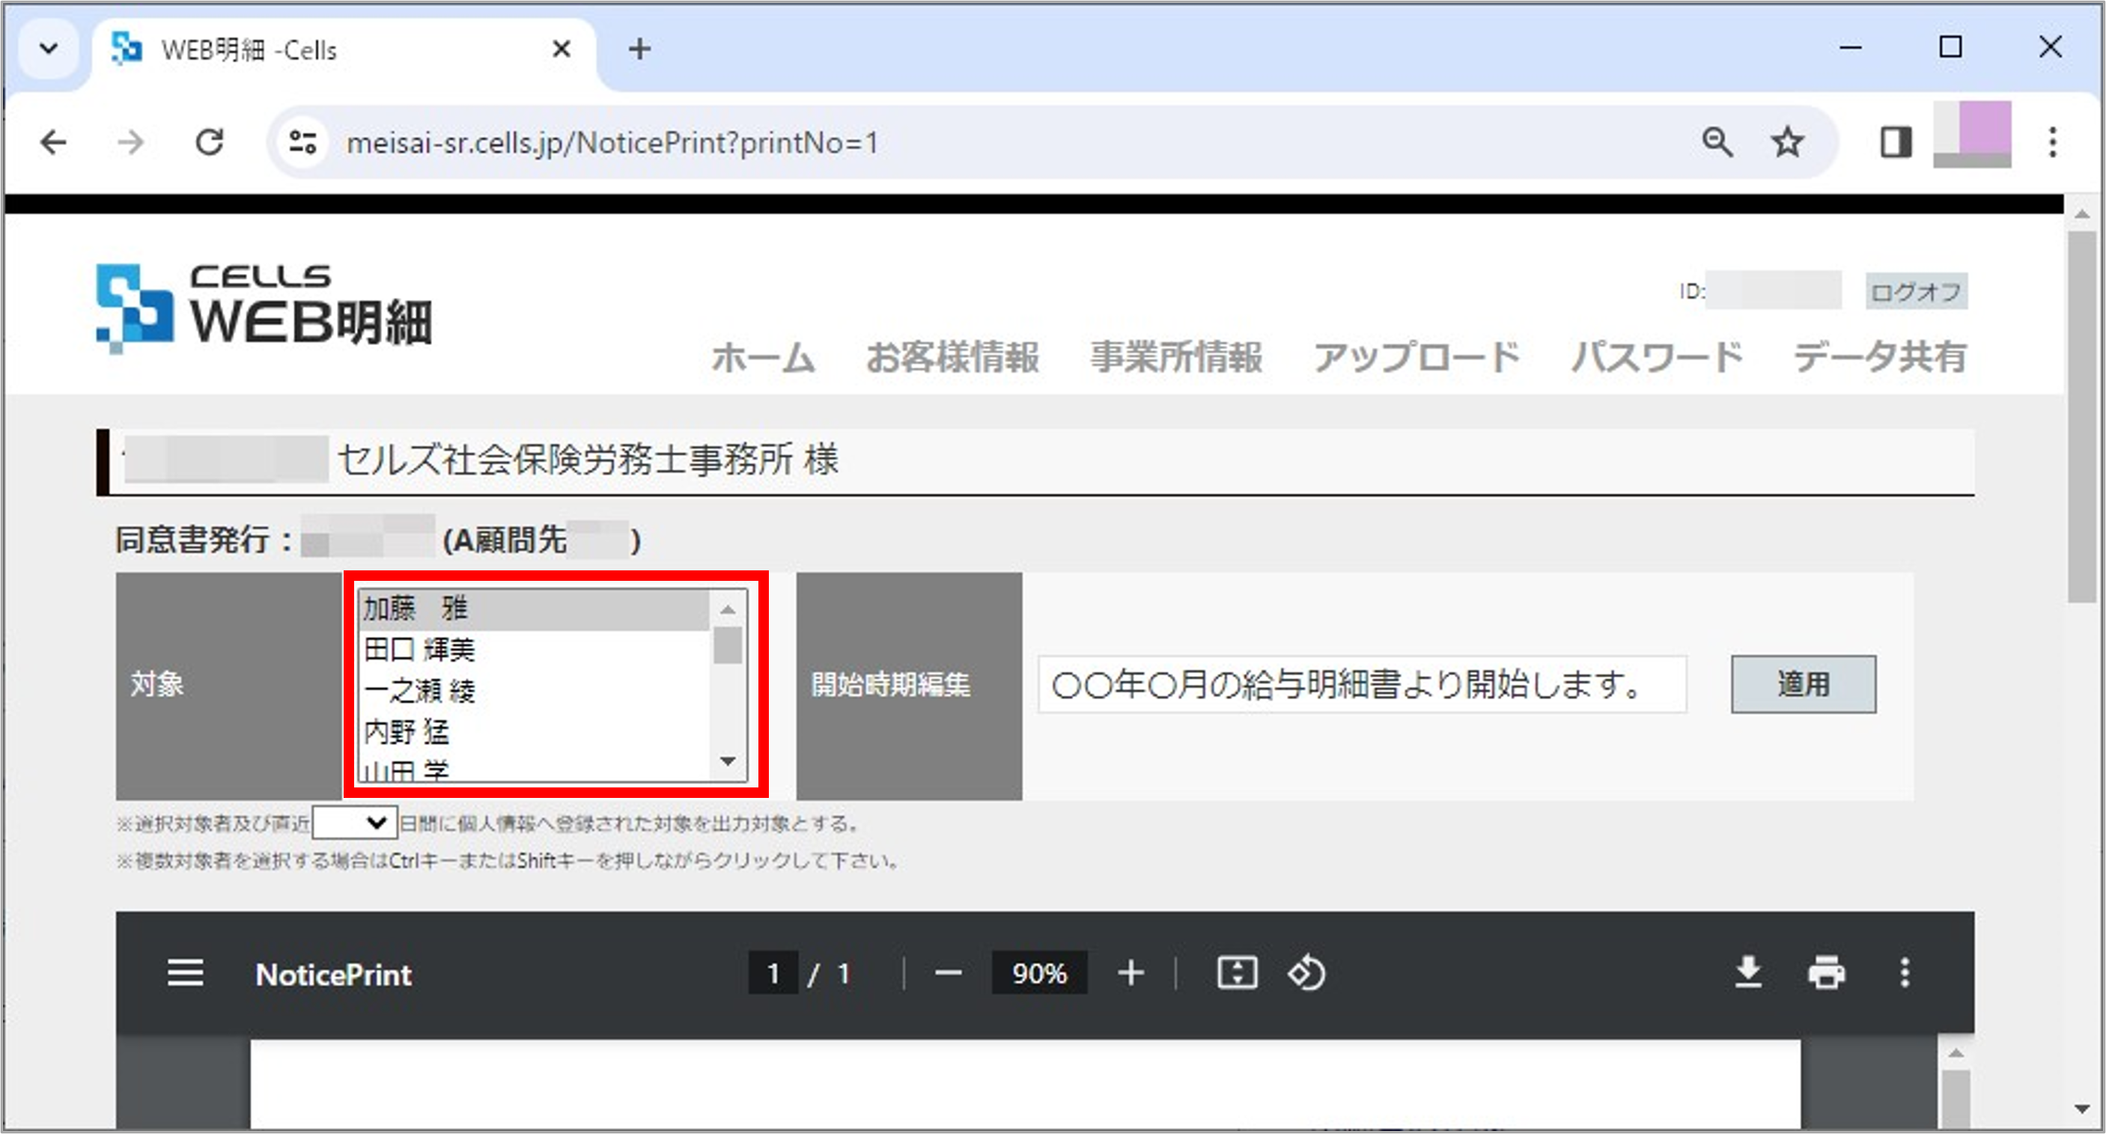Viewport: 2106px width, 1134px height.
Task: Open the address bar zoom magnifier
Action: 1717,141
